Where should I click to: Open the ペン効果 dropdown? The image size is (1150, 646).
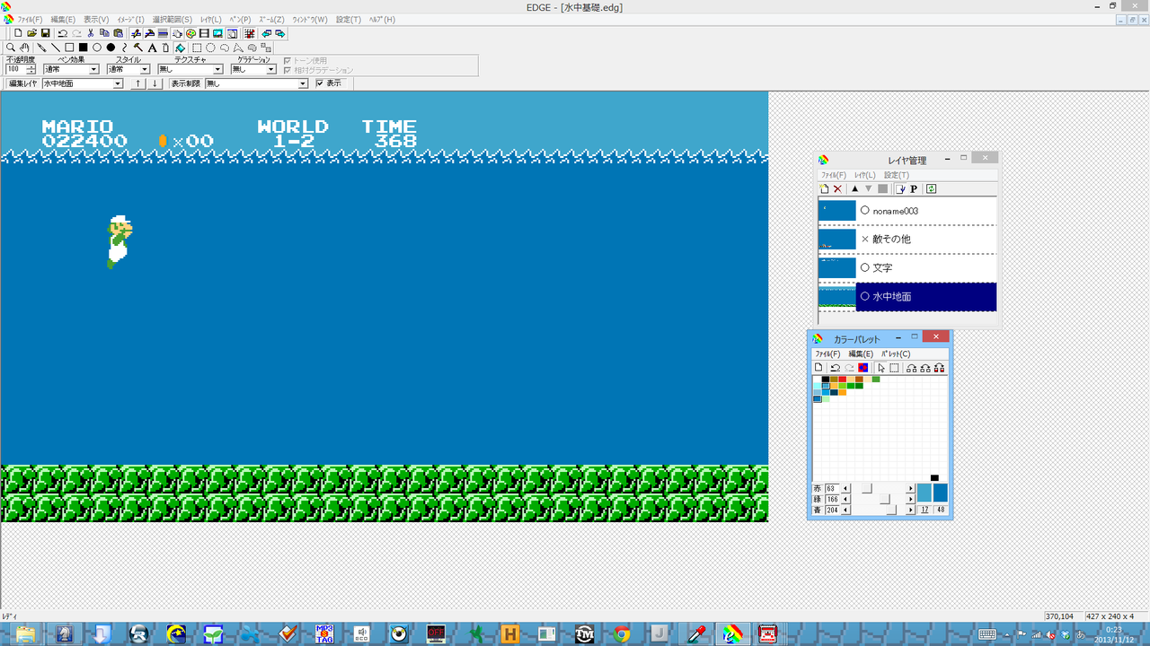tap(93, 69)
